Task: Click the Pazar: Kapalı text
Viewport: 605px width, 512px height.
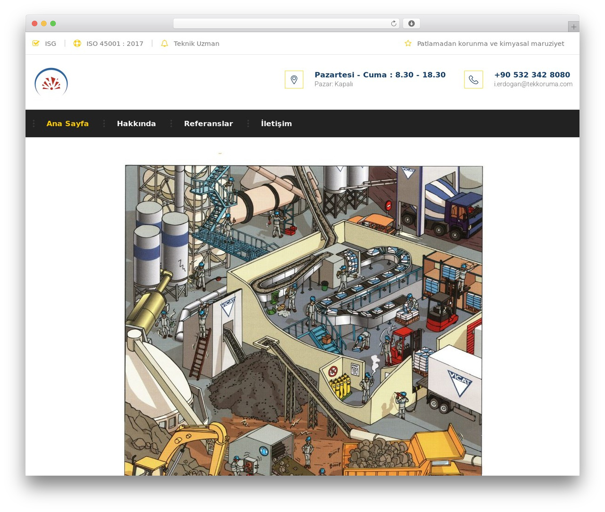Action: 334,84
